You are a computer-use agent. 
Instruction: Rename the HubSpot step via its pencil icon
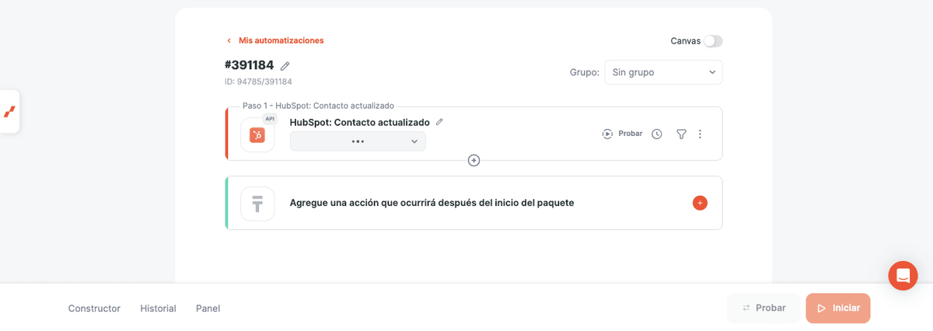coord(439,122)
